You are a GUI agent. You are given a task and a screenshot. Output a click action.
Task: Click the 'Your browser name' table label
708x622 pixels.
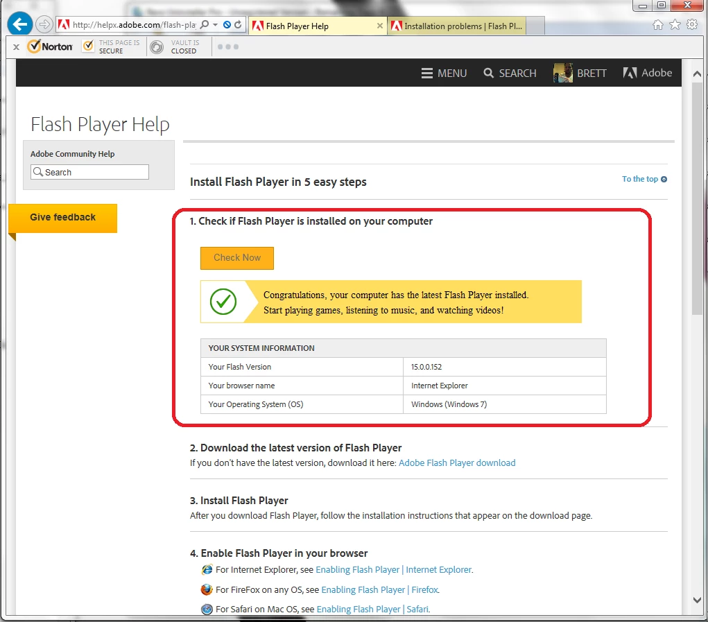pos(241,386)
